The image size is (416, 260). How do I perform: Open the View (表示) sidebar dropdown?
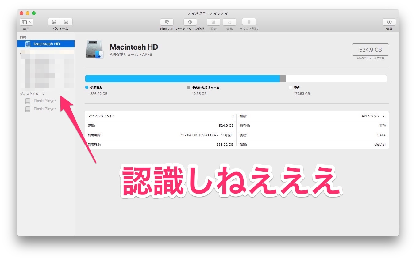pos(26,22)
